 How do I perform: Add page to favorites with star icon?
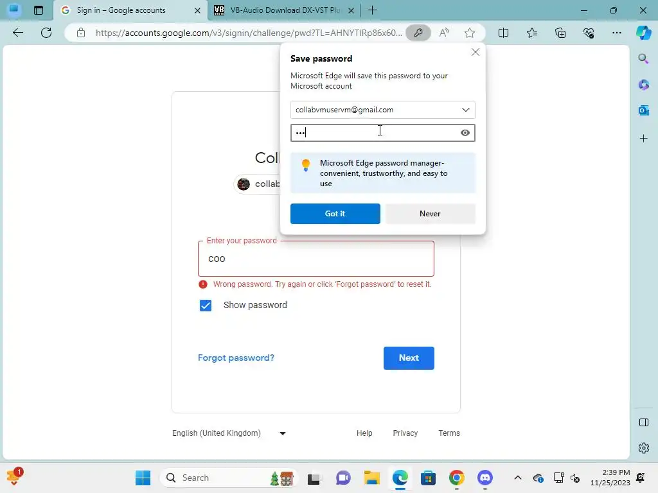[x=470, y=33]
